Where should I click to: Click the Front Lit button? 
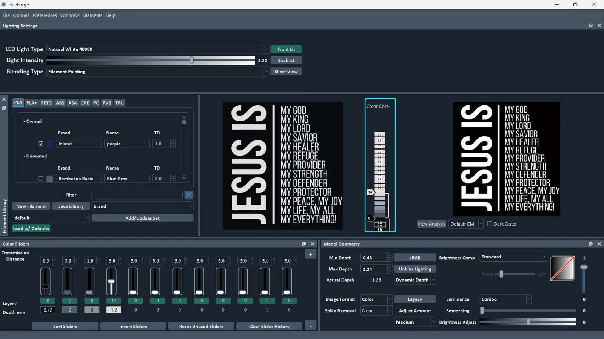(286, 49)
